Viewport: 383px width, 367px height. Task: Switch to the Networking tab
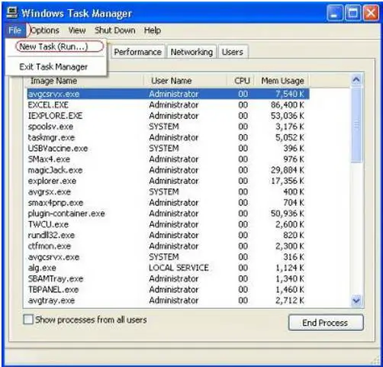pos(191,52)
